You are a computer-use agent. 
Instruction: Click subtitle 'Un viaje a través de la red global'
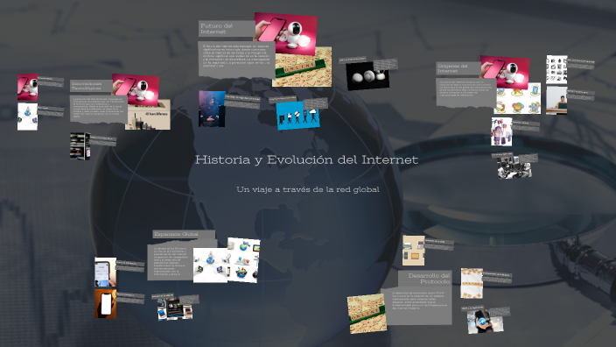click(x=308, y=189)
